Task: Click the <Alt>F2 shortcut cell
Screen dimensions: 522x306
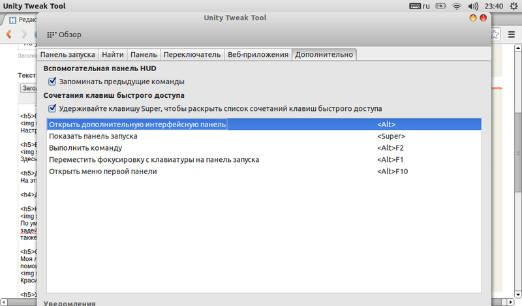Action: click(390, 148)
